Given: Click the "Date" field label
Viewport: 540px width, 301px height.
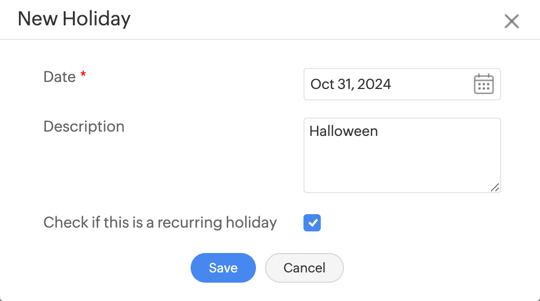Looking at the screenshot, I should coord(59,77).
